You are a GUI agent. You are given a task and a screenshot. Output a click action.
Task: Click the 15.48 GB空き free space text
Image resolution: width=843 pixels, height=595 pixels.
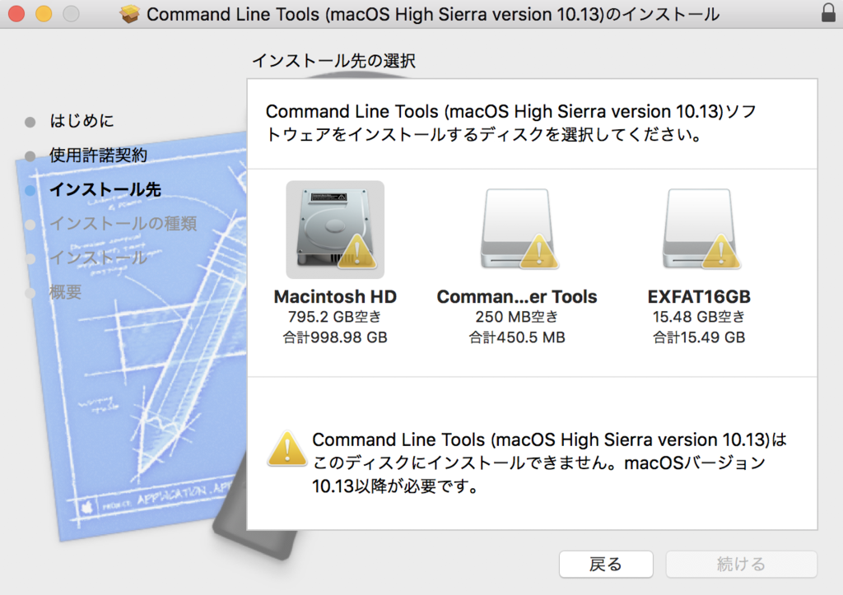pyautogui.click(x=699, y=317)
